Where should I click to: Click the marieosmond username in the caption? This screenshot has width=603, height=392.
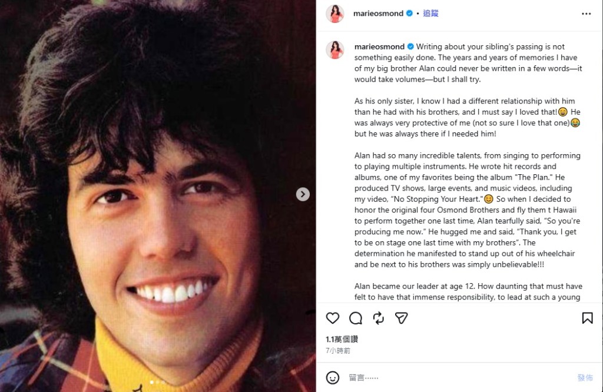coord(379,46)
